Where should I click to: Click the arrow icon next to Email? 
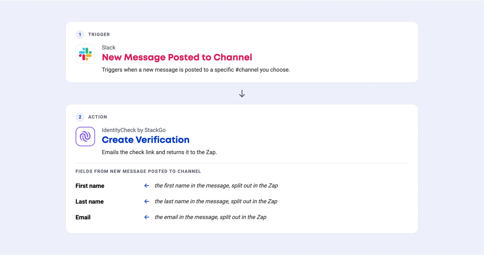(147, 217)
